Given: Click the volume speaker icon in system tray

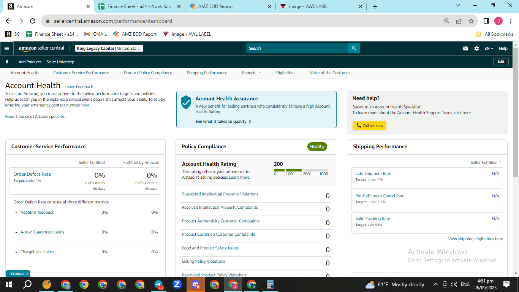Looking at the screenshot, I should [454, 284].
